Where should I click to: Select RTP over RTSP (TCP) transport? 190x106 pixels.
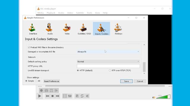click(110, 70)
